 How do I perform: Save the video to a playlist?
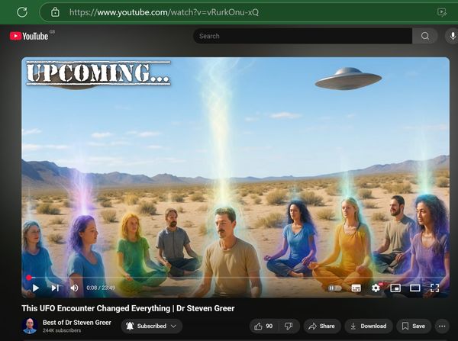(414, 326)
